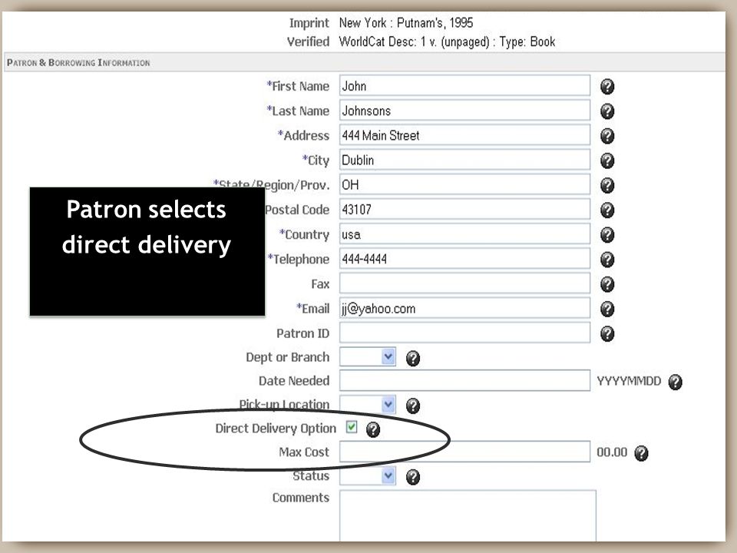Image resolution: width=737 pixels, height=553 pixels.
Task: Open help icon beside Status dropdown
Action: pos(413,477)
